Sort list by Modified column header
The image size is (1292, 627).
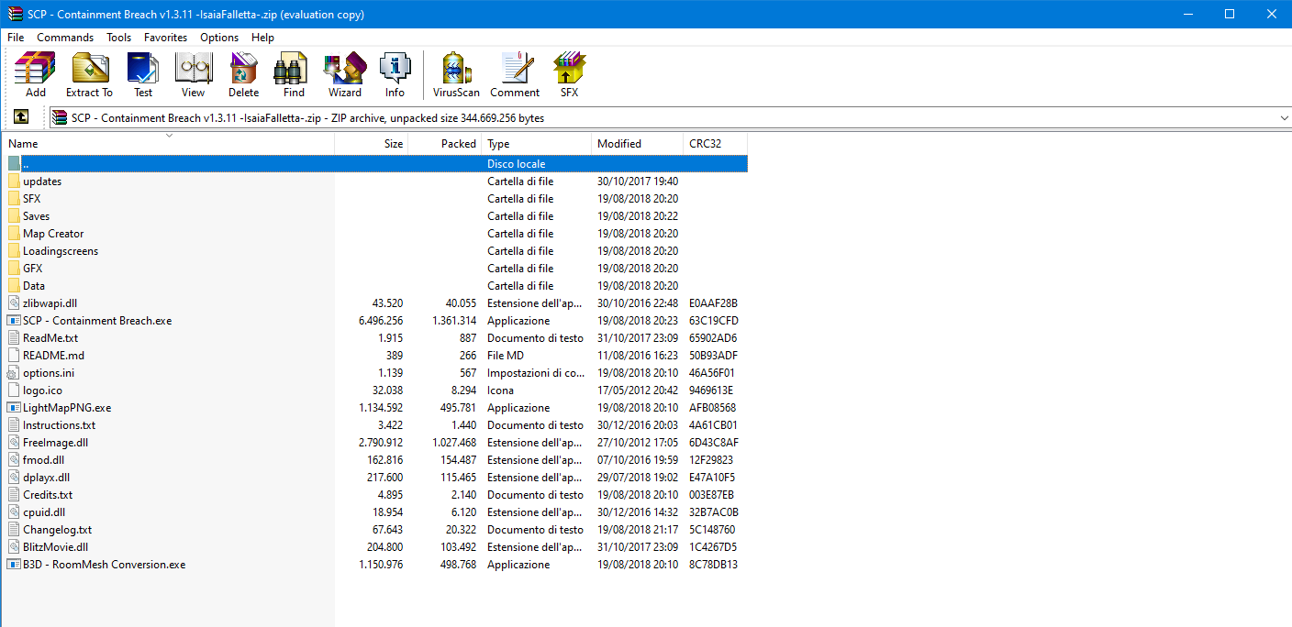click(x=638, y=144)
